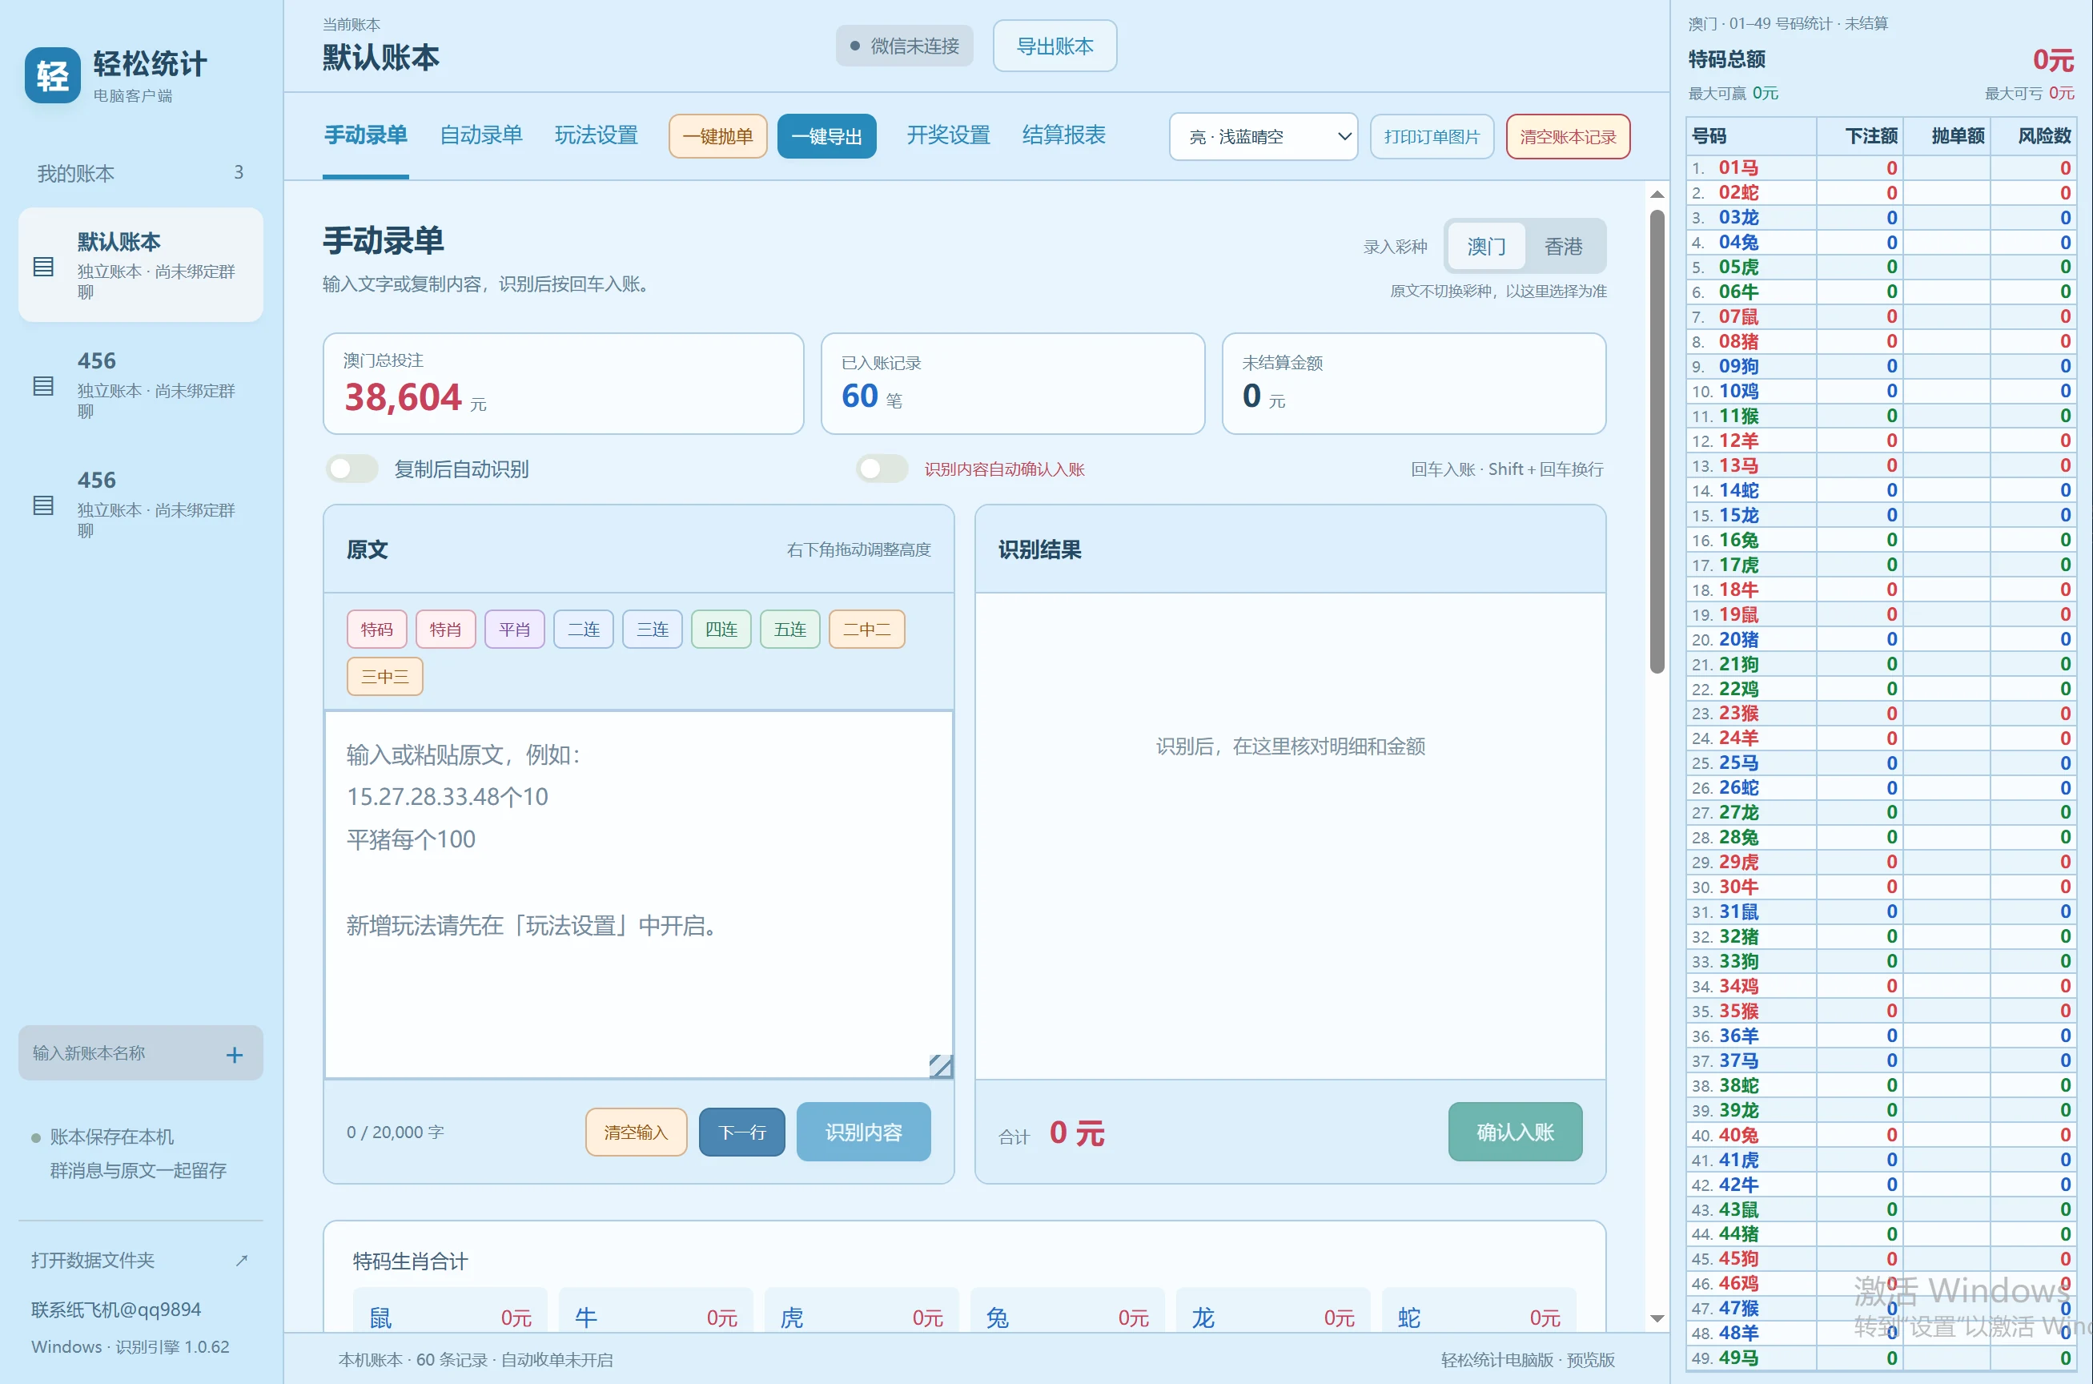This screenshot has height=1384, width=2093.
Task: Toggle 识别内容自动确认入账 switch
Action: [x=882, y=469]
